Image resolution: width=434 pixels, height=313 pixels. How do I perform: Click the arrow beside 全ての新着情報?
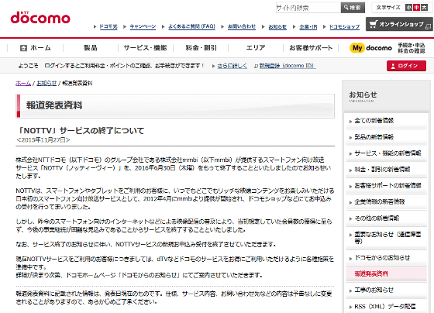click(350, 122)
